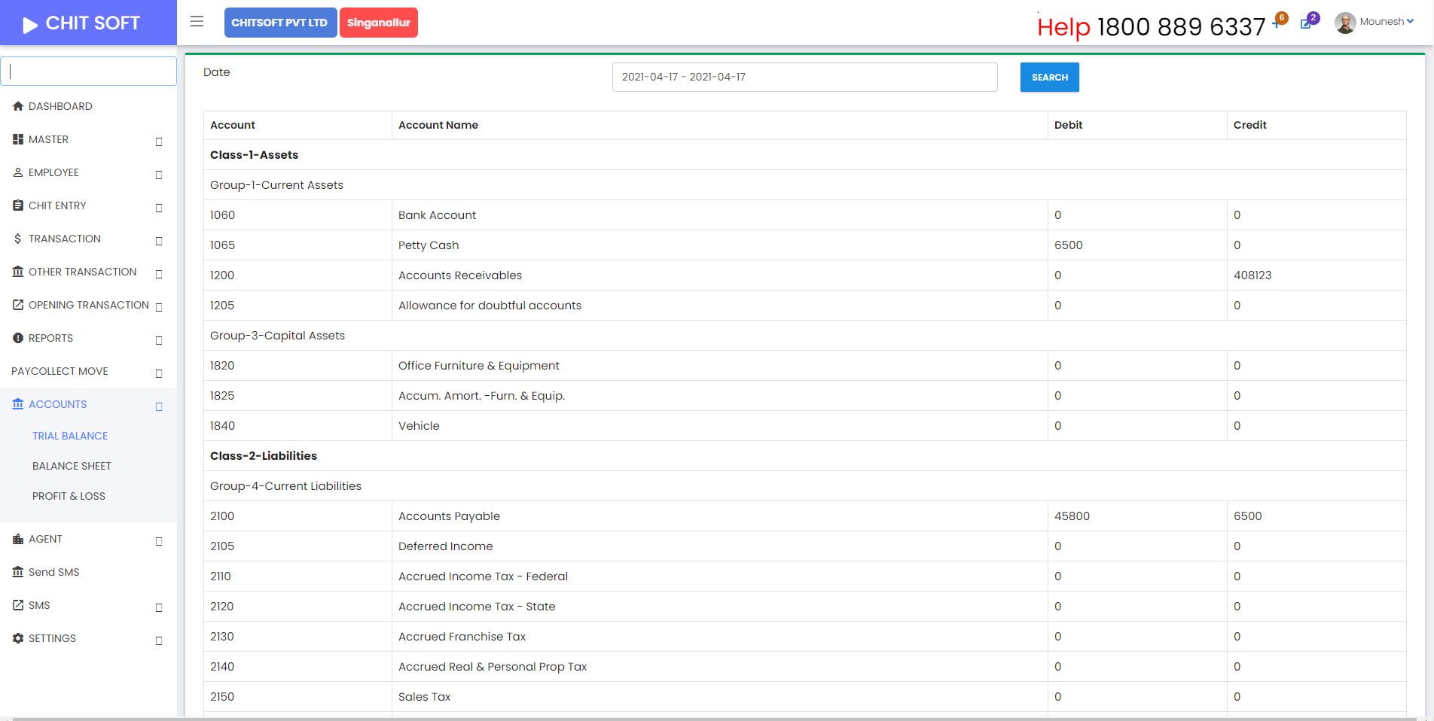Click the Settings gear icon
Screen dimensions: 1434x721
18,638
